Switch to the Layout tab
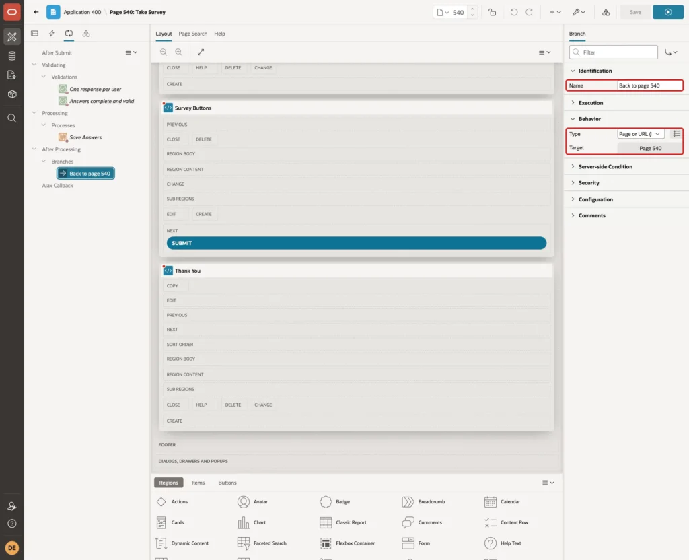 tap(164, 34)
